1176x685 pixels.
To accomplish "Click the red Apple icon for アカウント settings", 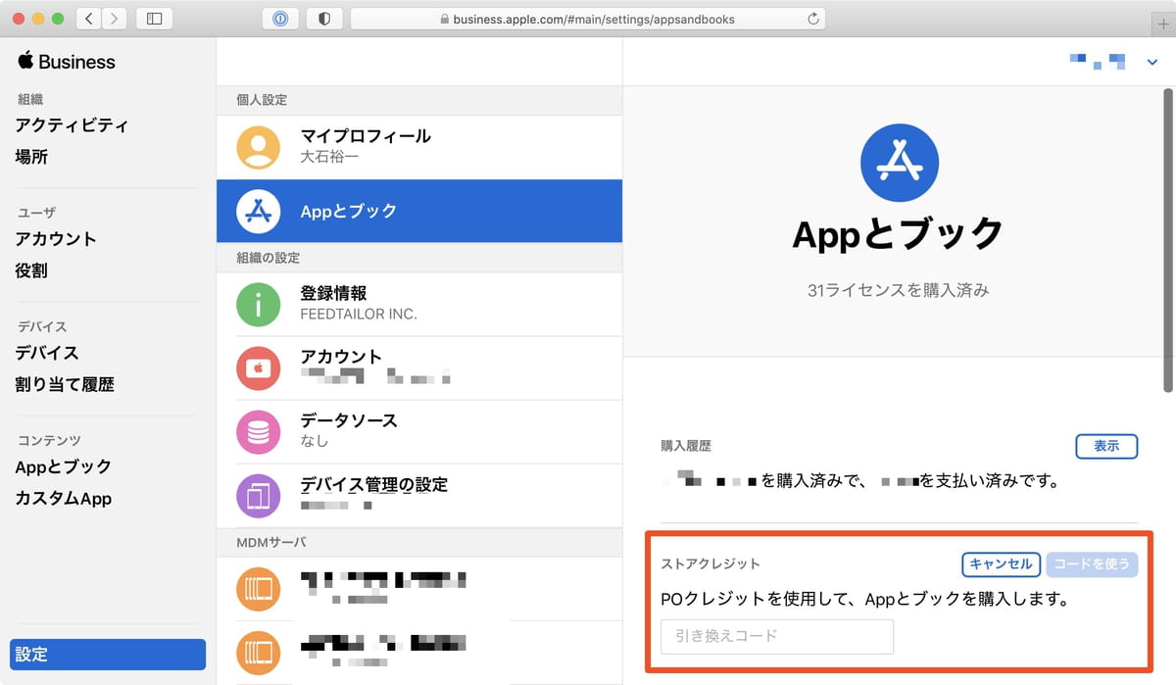I will [259, 367].
